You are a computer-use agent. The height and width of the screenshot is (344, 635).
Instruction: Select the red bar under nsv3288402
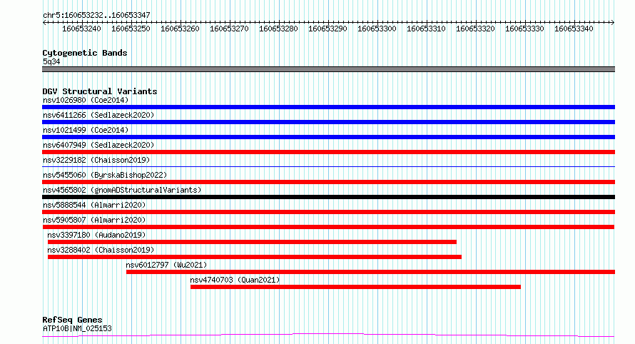[x=254, y=257]
